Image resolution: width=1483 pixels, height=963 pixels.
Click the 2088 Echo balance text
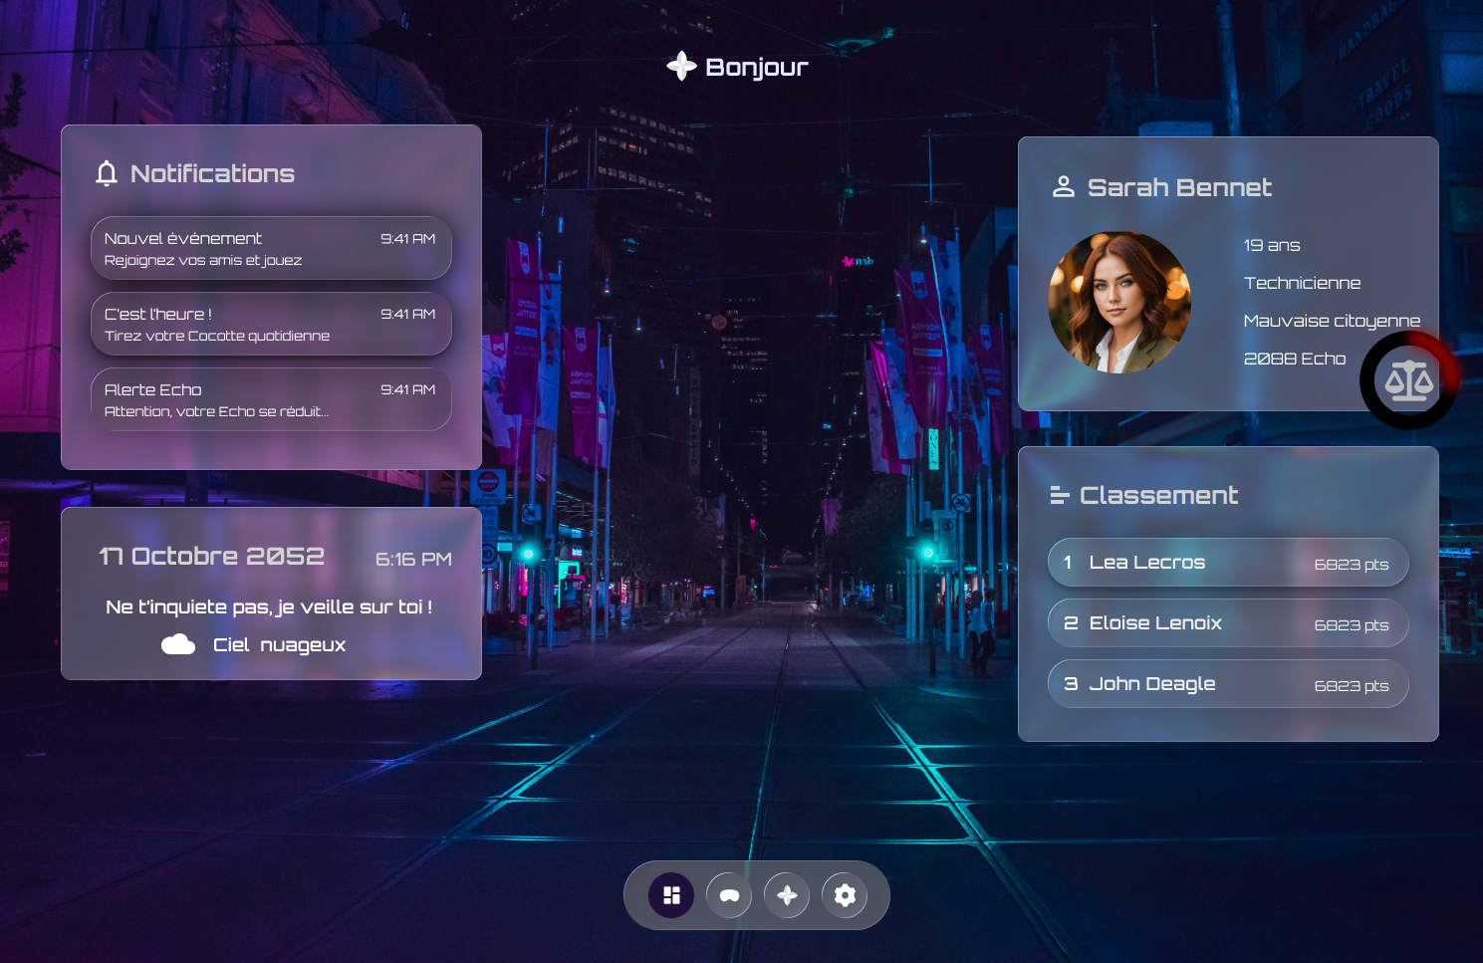[x=1294, y=359]
